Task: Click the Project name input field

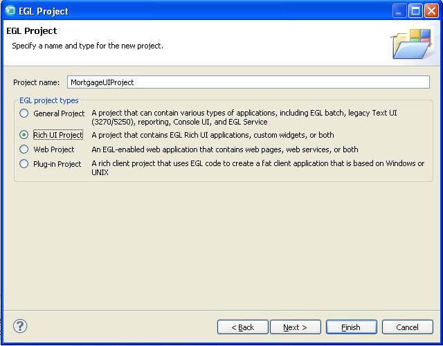Action: tap(248, 82)
